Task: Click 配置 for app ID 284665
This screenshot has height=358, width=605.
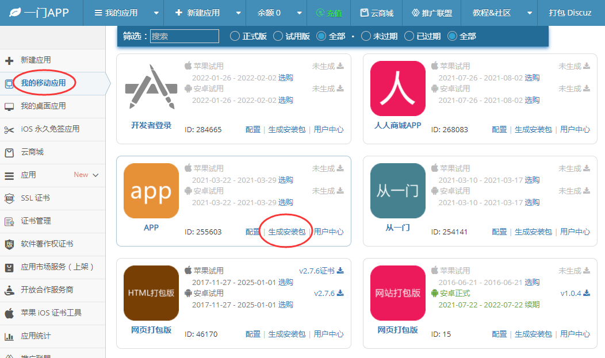Action: 253,129
